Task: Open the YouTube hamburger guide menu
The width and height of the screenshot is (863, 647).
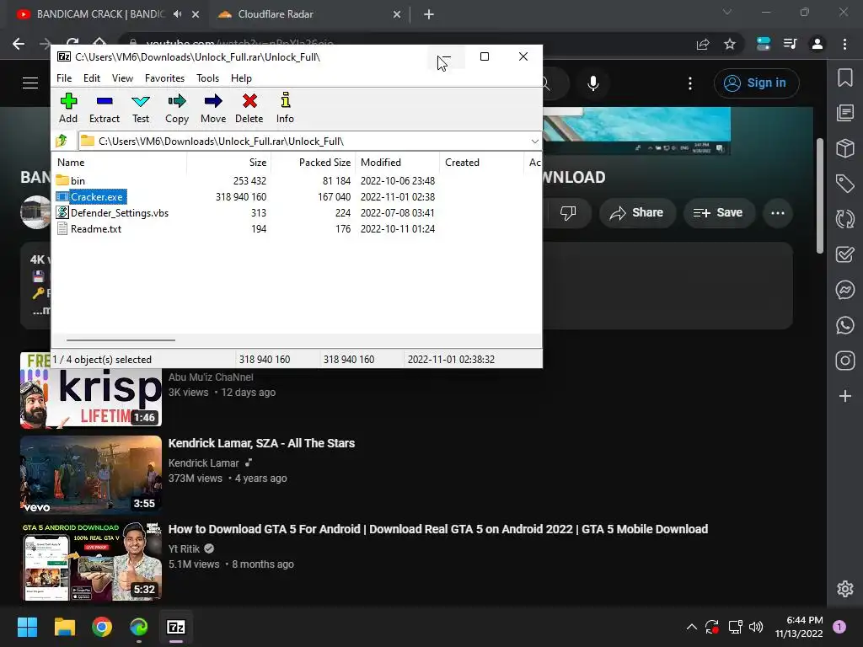Action: pos(30,83)
